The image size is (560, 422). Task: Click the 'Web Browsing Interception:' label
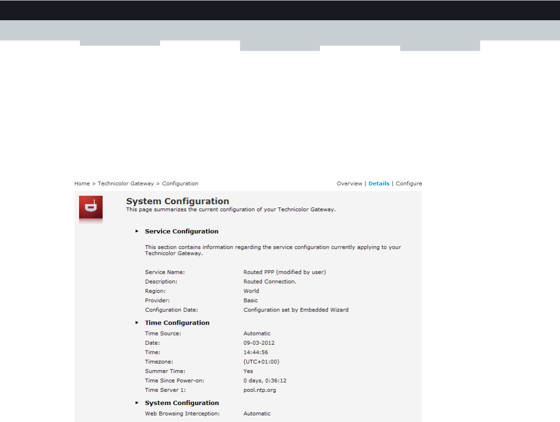[182, 414]
